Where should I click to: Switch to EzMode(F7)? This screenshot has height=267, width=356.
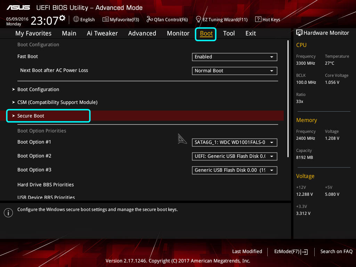click(x=287, y=251)
